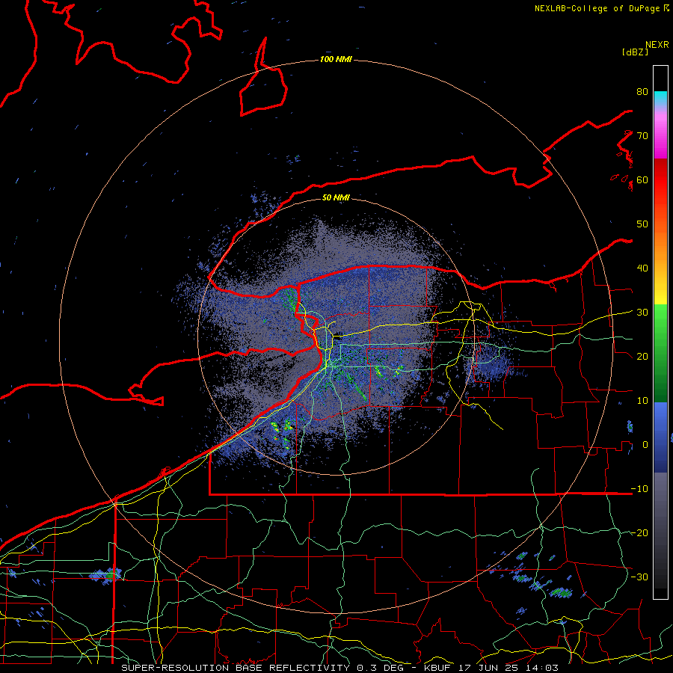Click the cyan top segment of the color bar
Screen dimensions: 673x673
click(660, 98)
